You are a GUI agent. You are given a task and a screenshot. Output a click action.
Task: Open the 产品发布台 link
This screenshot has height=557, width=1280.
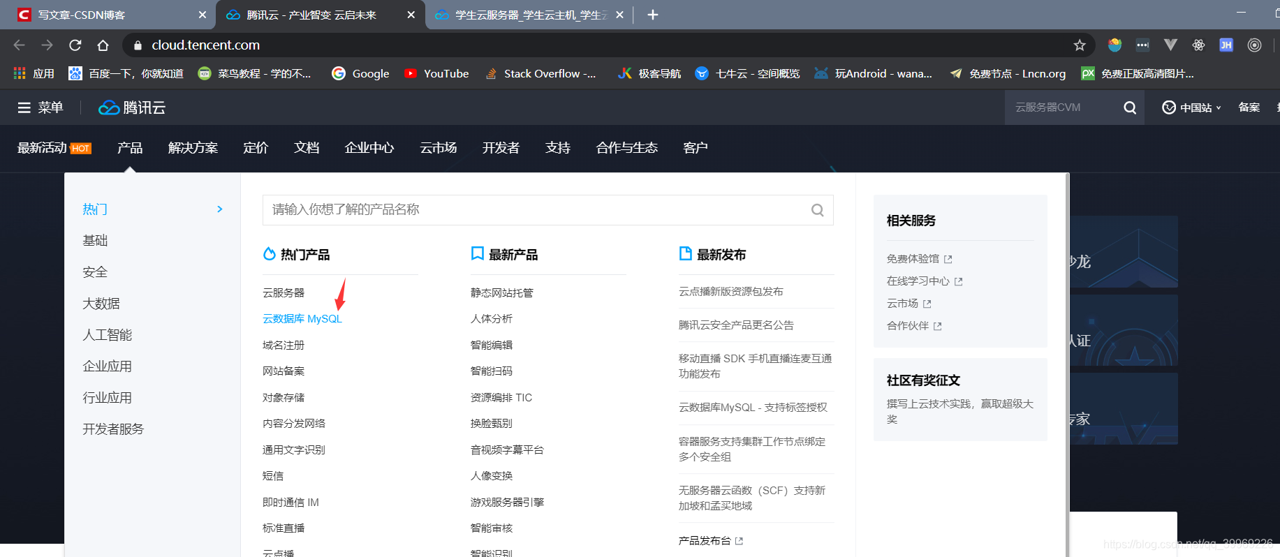pos(711,541)
